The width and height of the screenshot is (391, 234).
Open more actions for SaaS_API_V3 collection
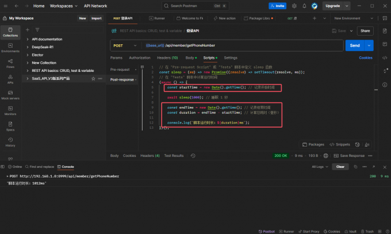100,79
